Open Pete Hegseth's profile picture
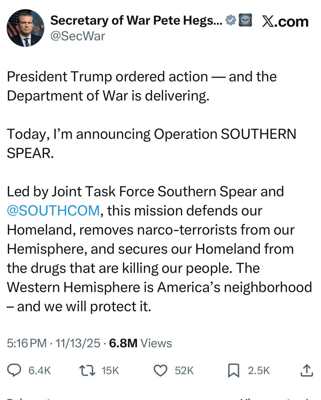The image size is (321, 400). click(x=24, y=27)
